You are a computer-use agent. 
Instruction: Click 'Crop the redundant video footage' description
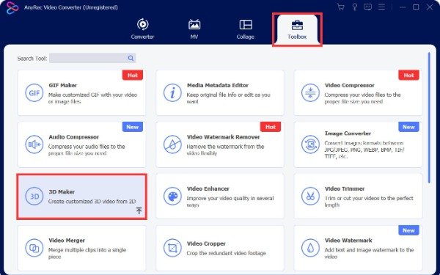226,253
